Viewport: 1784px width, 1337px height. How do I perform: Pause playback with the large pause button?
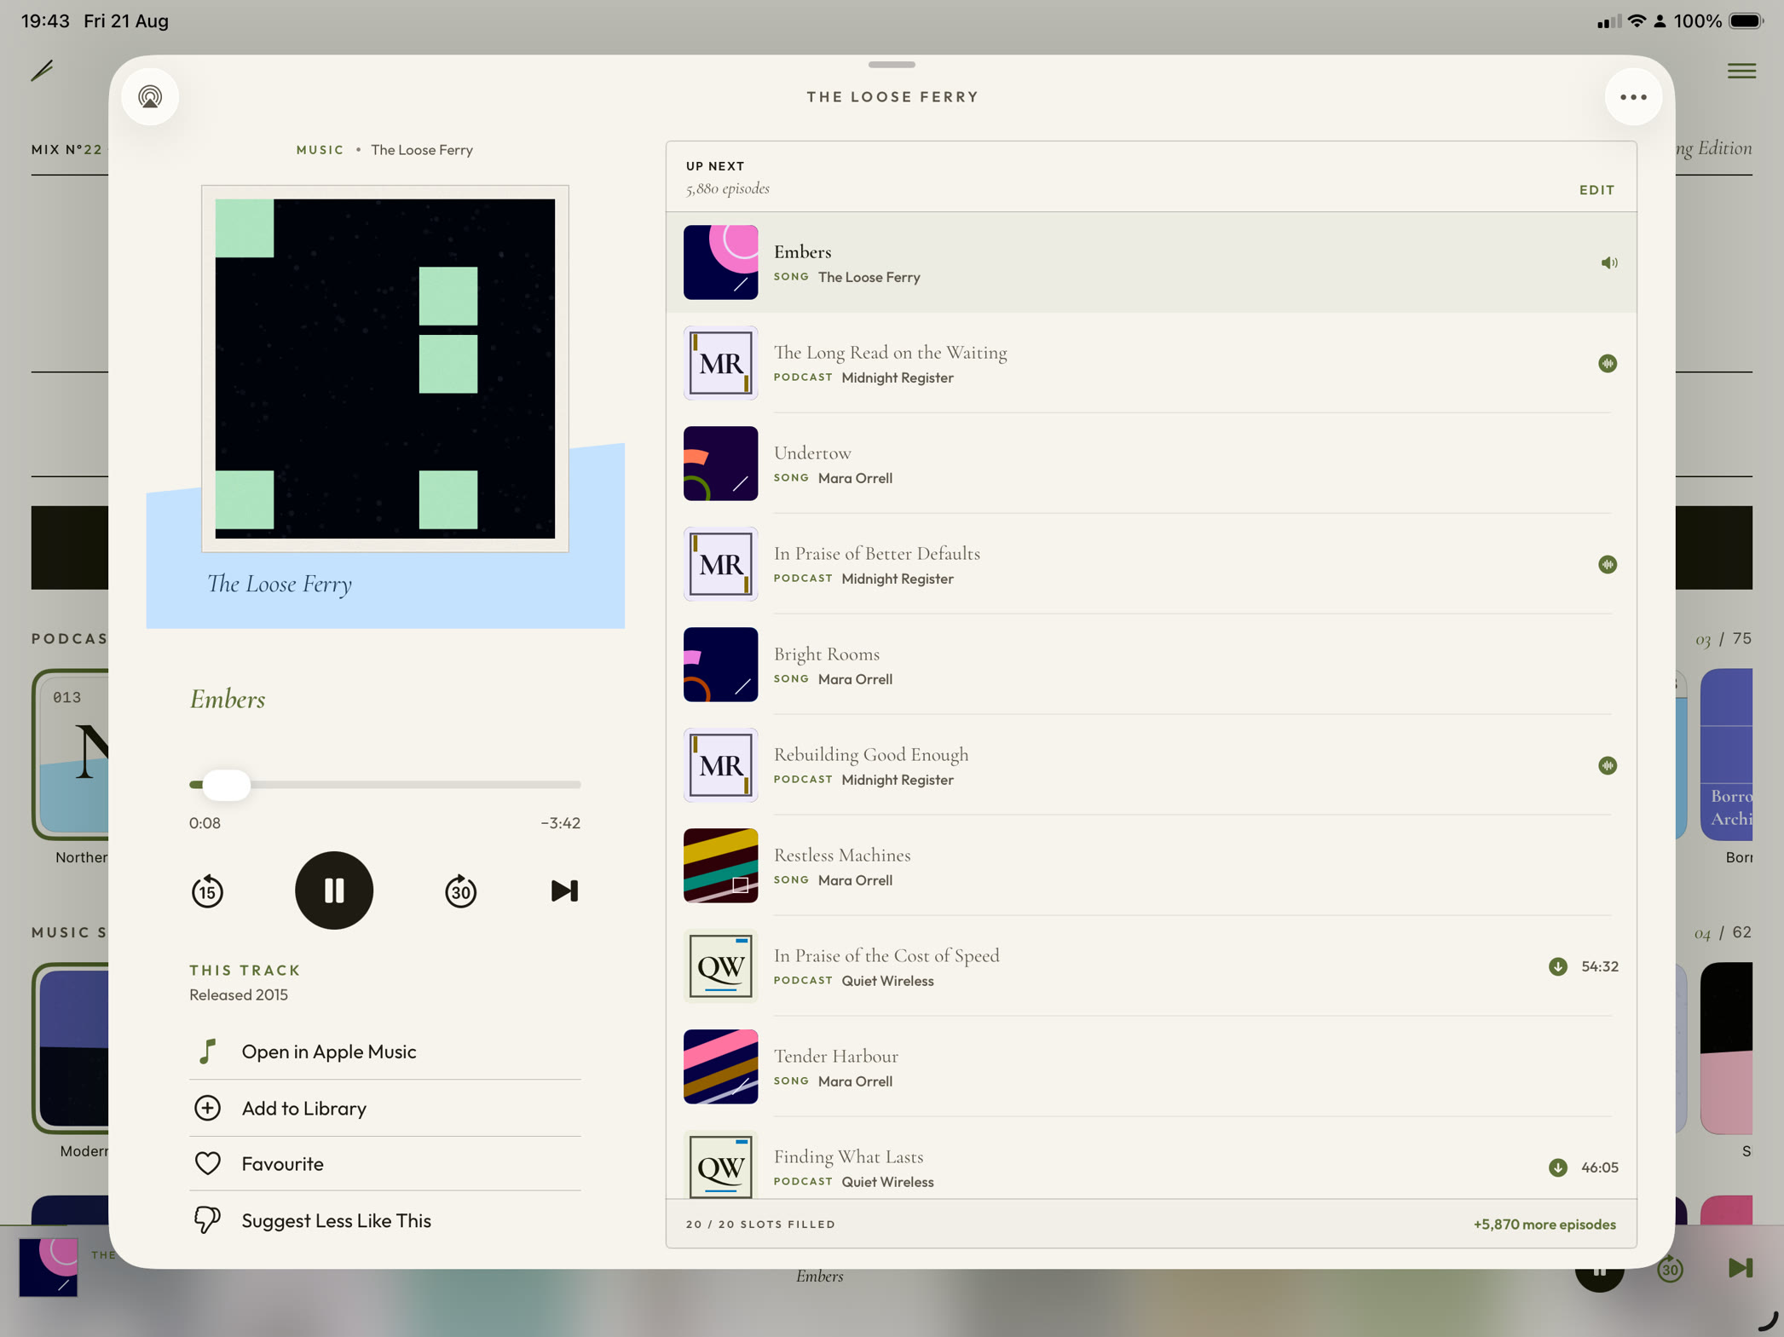(334, 890)
